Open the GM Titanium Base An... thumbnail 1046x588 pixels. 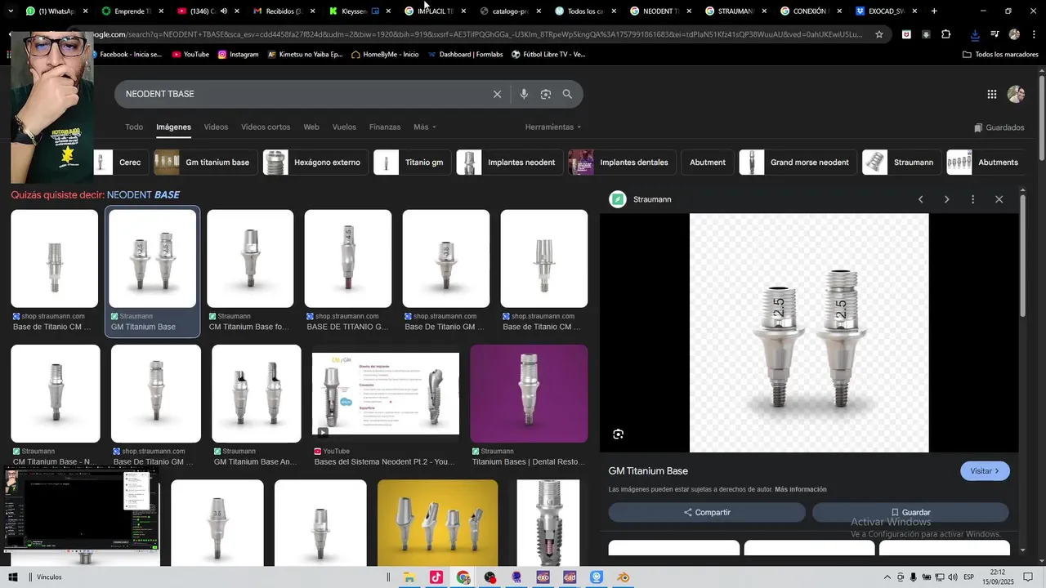(257, 394)
